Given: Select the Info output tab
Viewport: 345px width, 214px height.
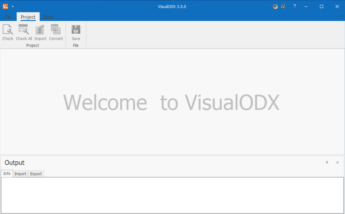Looking at the screenshot, I should click(7, 173).
